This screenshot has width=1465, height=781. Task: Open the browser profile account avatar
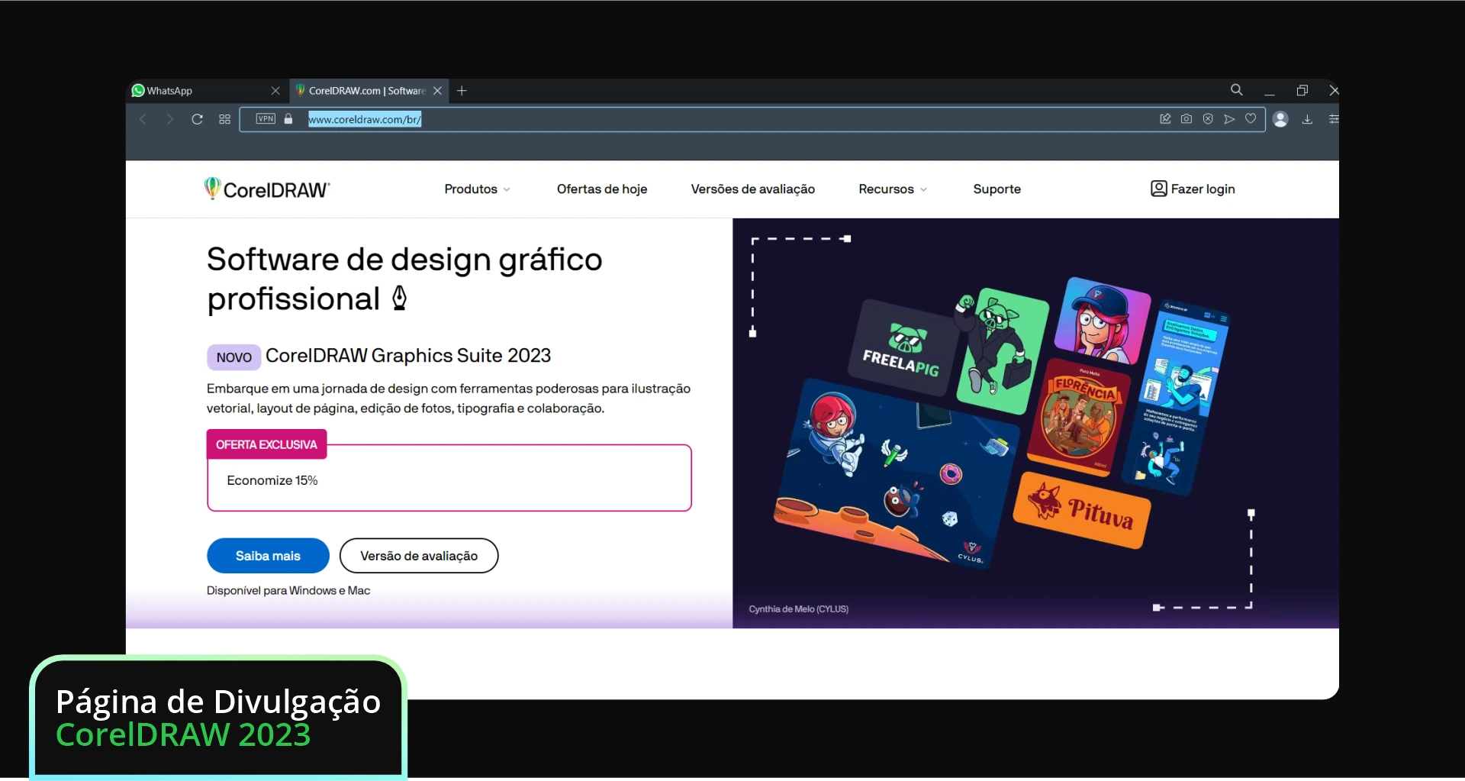tap(1281, 119)
